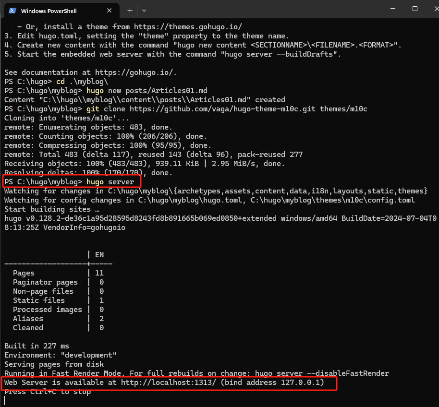Click 'Counting objects: 100% (206/206)' line

click(106, 136)
